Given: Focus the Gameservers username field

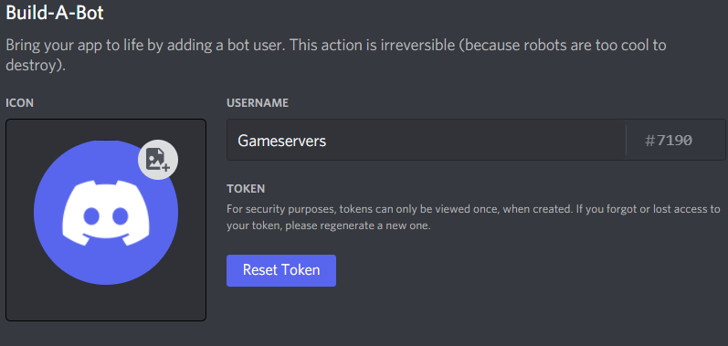Looking at the screenshot, I should tap(476, 140).
